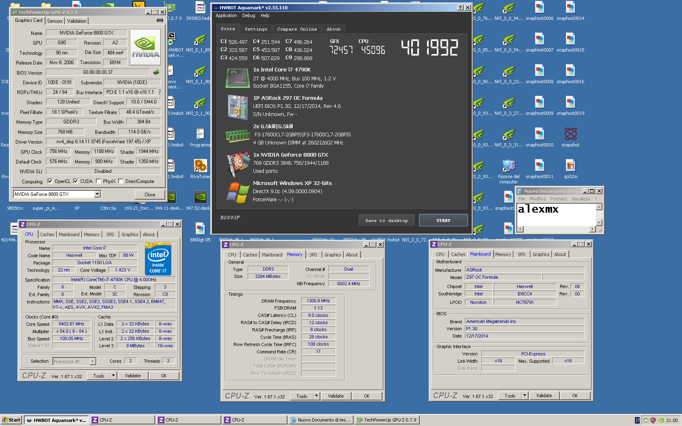Viewport: 682px width, 426px height.
Task: Toggle the PhysX checkbox in GPU-Z
Action: 98,181
